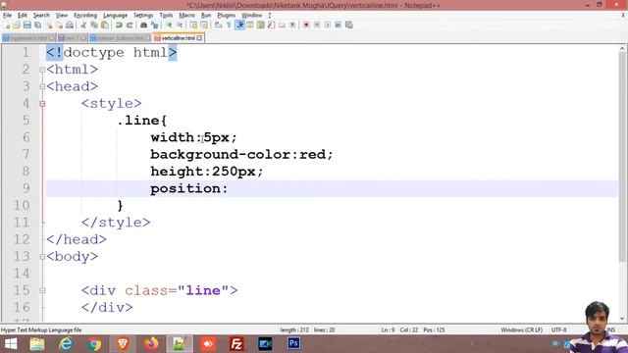Click the Redo toolbar icon
Screen dimensions: 628x353
point(130,25)
